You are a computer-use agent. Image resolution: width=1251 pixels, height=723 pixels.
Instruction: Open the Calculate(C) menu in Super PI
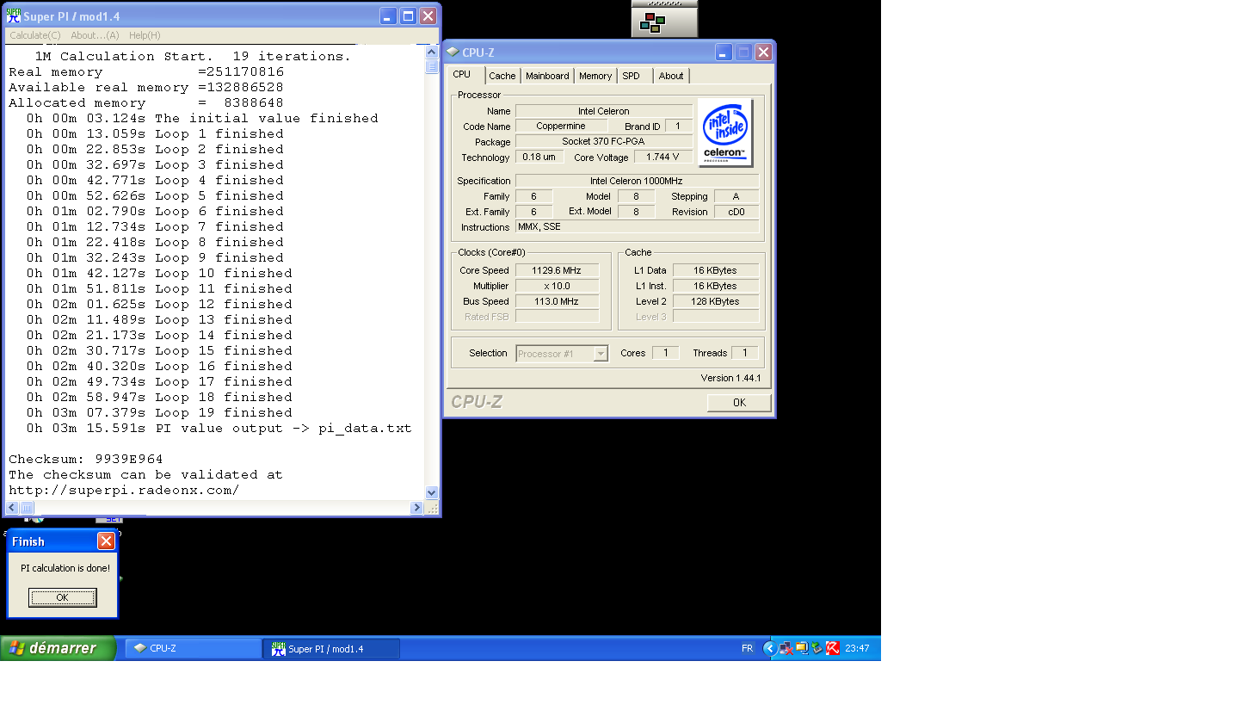coord(35,35)
